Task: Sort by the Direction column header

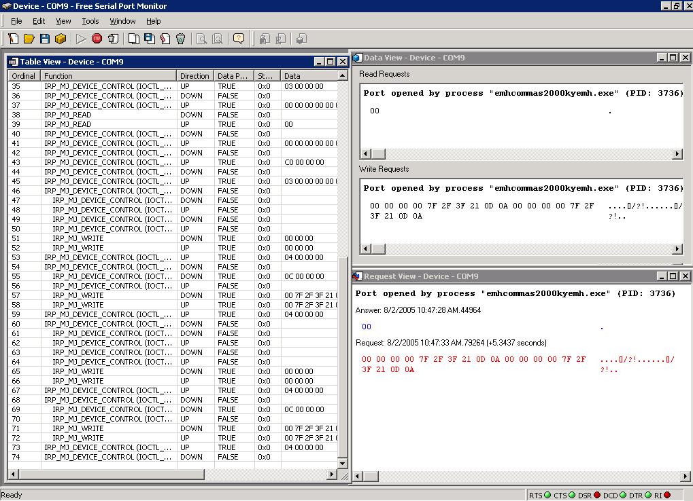Action: tap(195, 76)
